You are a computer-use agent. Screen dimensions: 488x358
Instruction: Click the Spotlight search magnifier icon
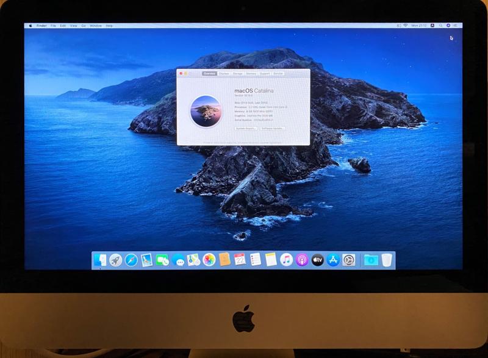pos(440,26)
